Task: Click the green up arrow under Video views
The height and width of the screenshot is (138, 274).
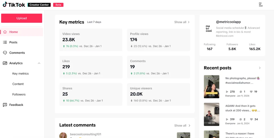Action: click(64, 46)
